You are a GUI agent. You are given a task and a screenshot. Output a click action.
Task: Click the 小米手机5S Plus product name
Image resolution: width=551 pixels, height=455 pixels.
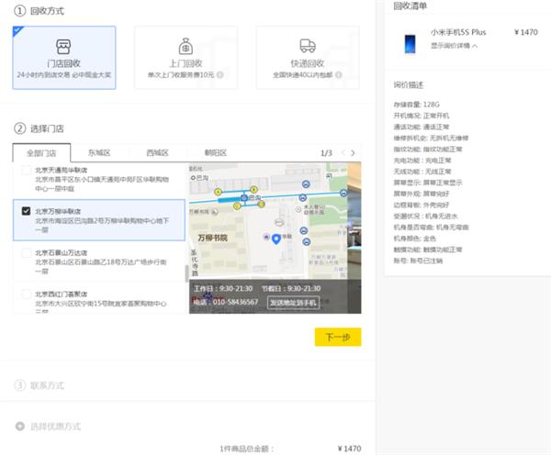tap(458, 32)
